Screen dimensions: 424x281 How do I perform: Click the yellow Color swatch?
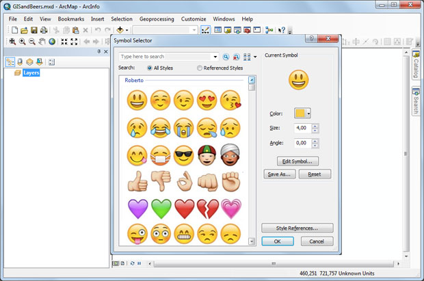point(300,113)
